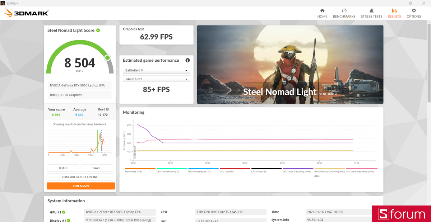Open the Battlefield V game dropdown
The image size is (431, 222).
point(156,70)
